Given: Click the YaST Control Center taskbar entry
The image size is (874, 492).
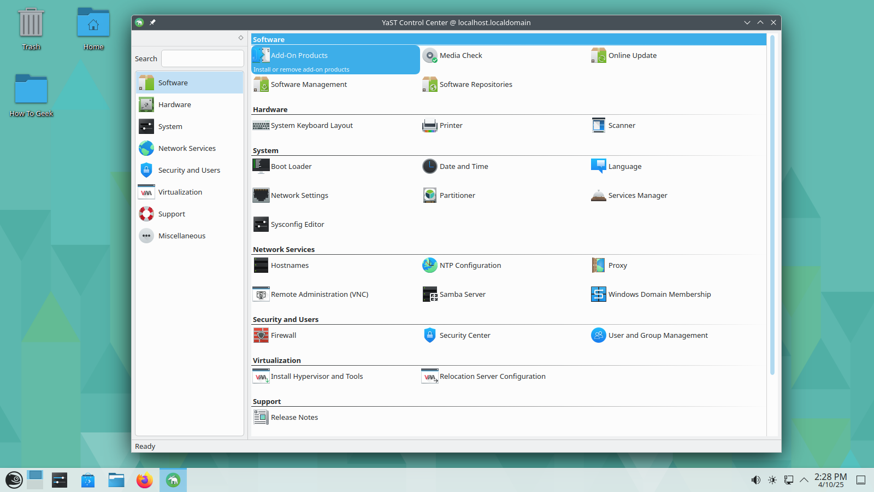Looking at the screenshot, I should 173,480.
